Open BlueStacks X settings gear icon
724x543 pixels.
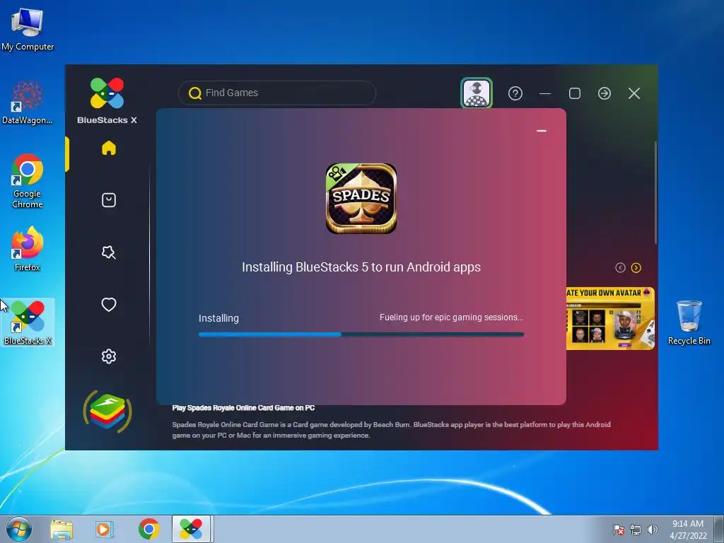(108, 356)
